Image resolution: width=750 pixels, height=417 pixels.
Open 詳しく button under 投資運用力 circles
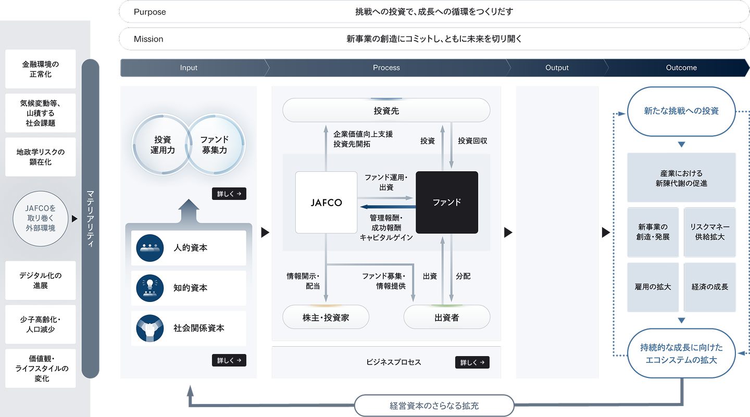229,194
